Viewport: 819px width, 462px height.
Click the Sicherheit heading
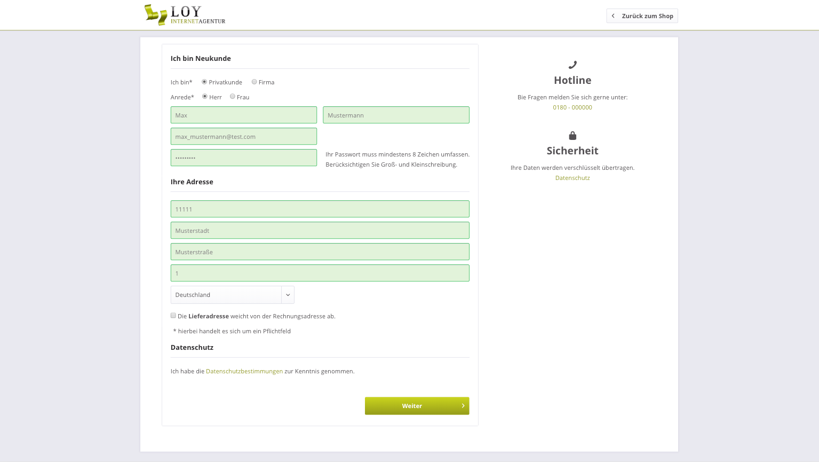pyautogui.click(x=572, y=151)
